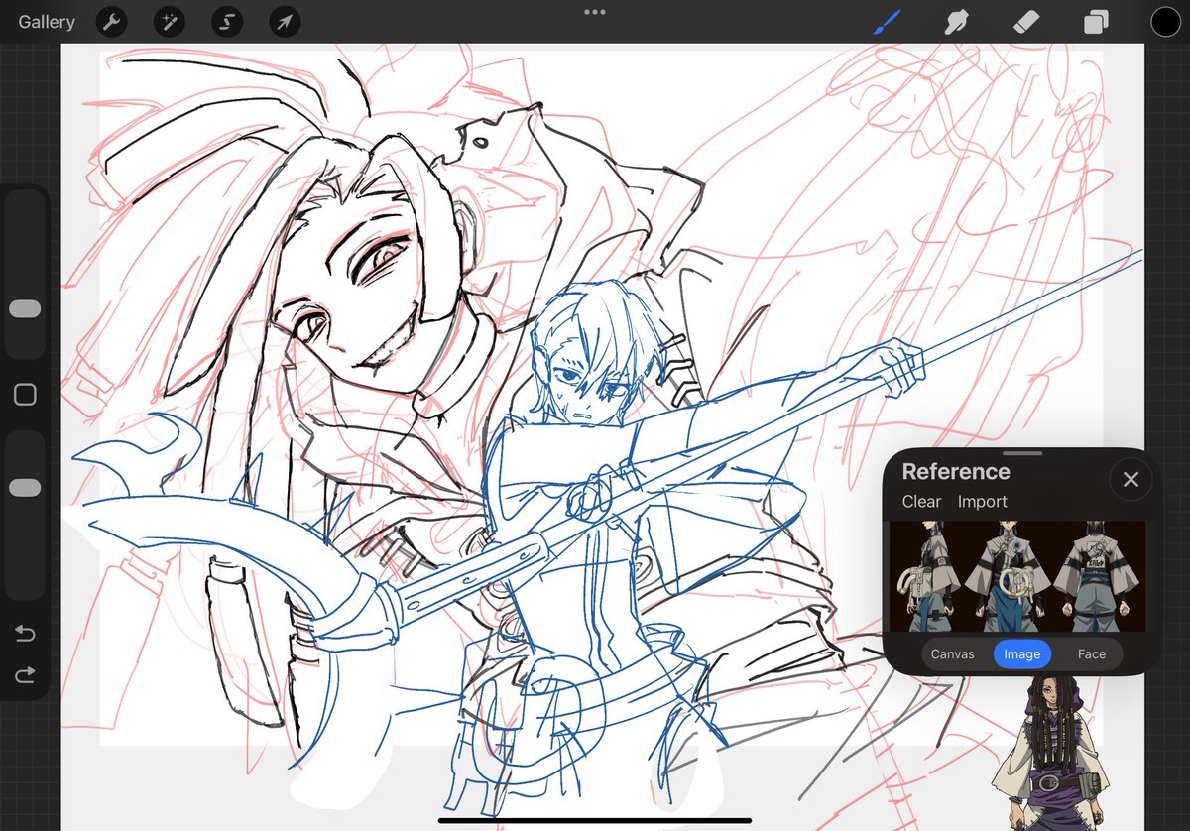
Task: Clear the reference image
Action: [921, 502]
